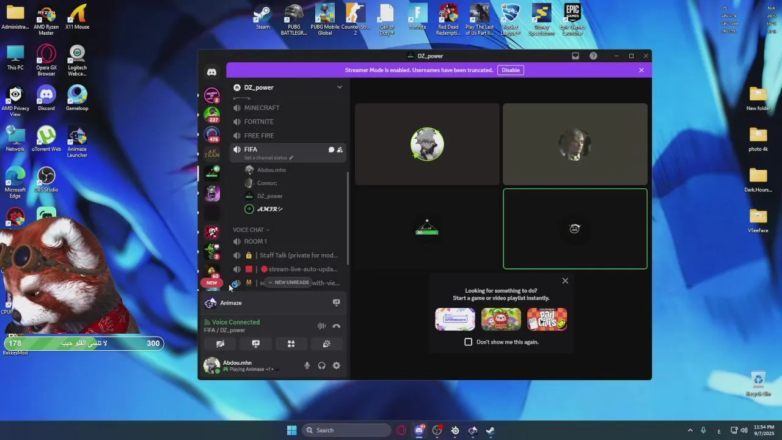782x440 pixels.
Task: Open chat for the FIFA voice channel
Action: coord(331,150)
